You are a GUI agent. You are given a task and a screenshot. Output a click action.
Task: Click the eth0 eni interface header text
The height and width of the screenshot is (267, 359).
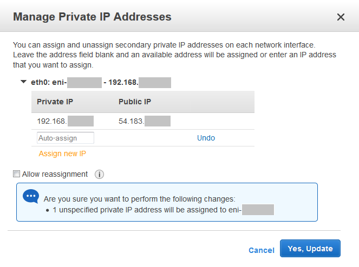[101, 82]
